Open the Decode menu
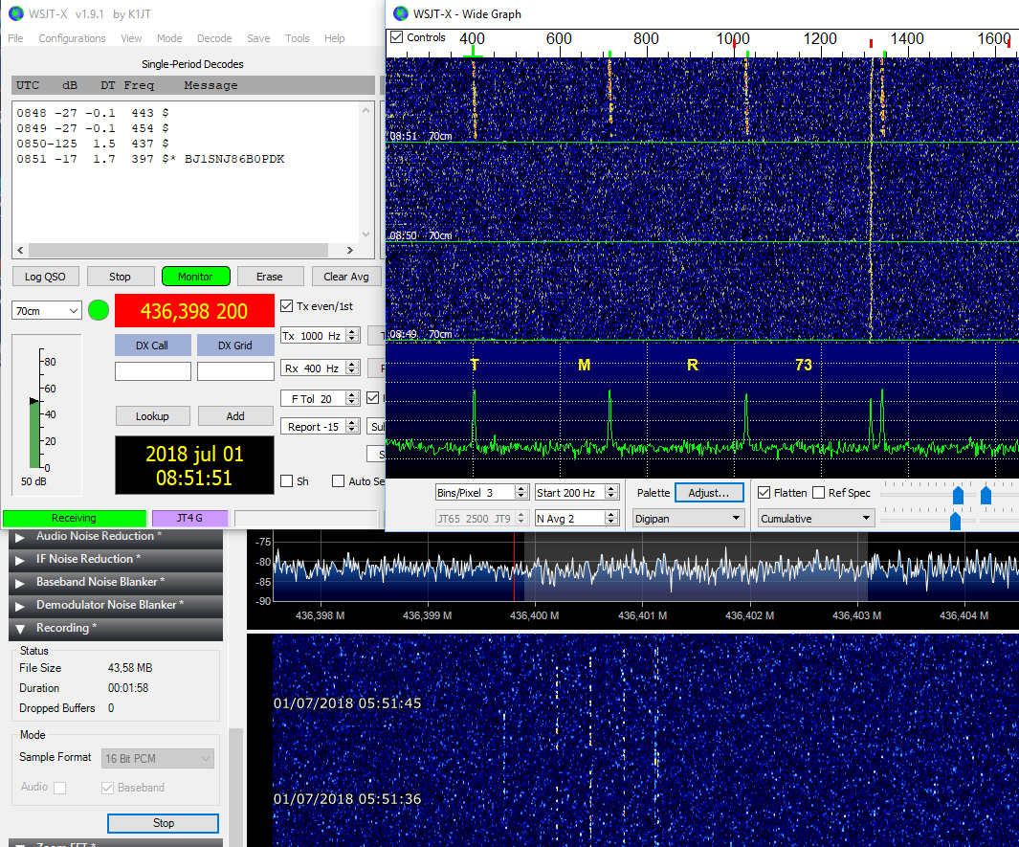Screen dimensions: 1019x847 pyautogui.click(x=214, y=38)
